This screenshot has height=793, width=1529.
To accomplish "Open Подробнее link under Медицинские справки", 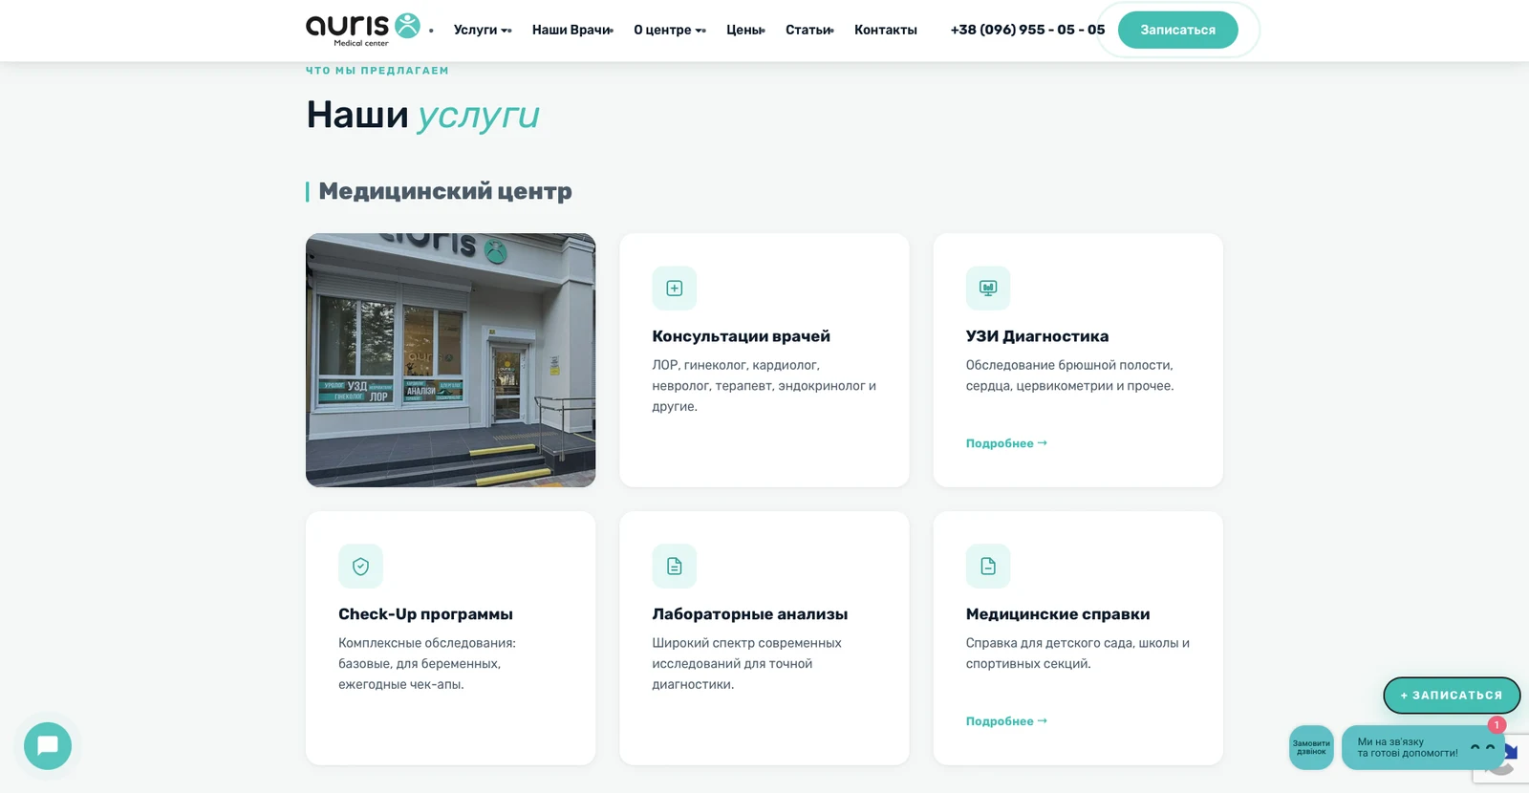I will tap(1006, 721).
